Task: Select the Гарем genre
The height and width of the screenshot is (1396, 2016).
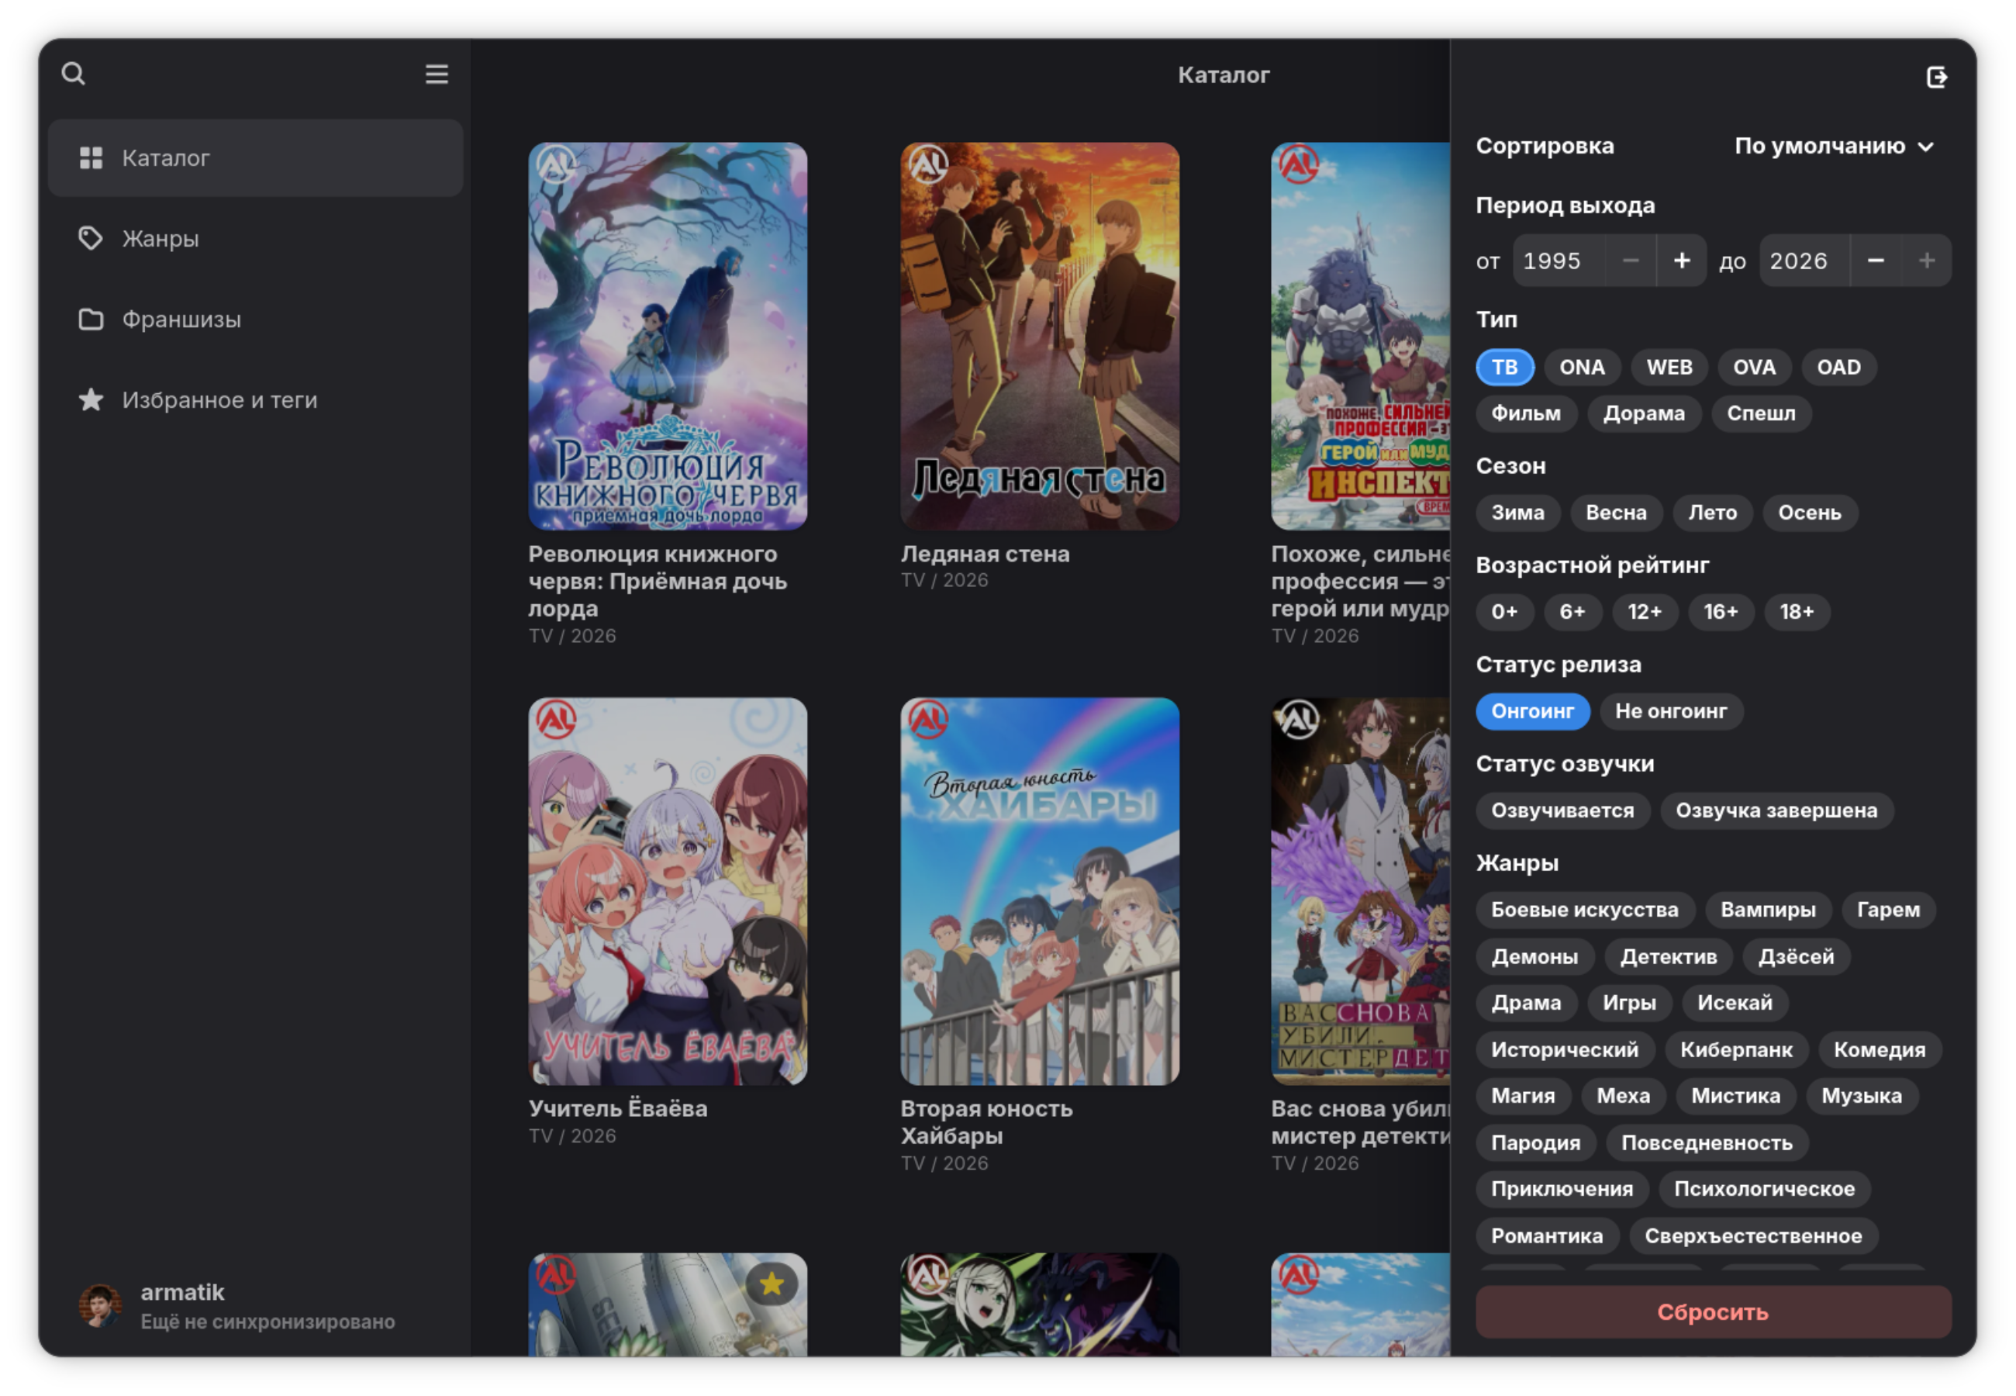Action: (x=1888, y=910)
